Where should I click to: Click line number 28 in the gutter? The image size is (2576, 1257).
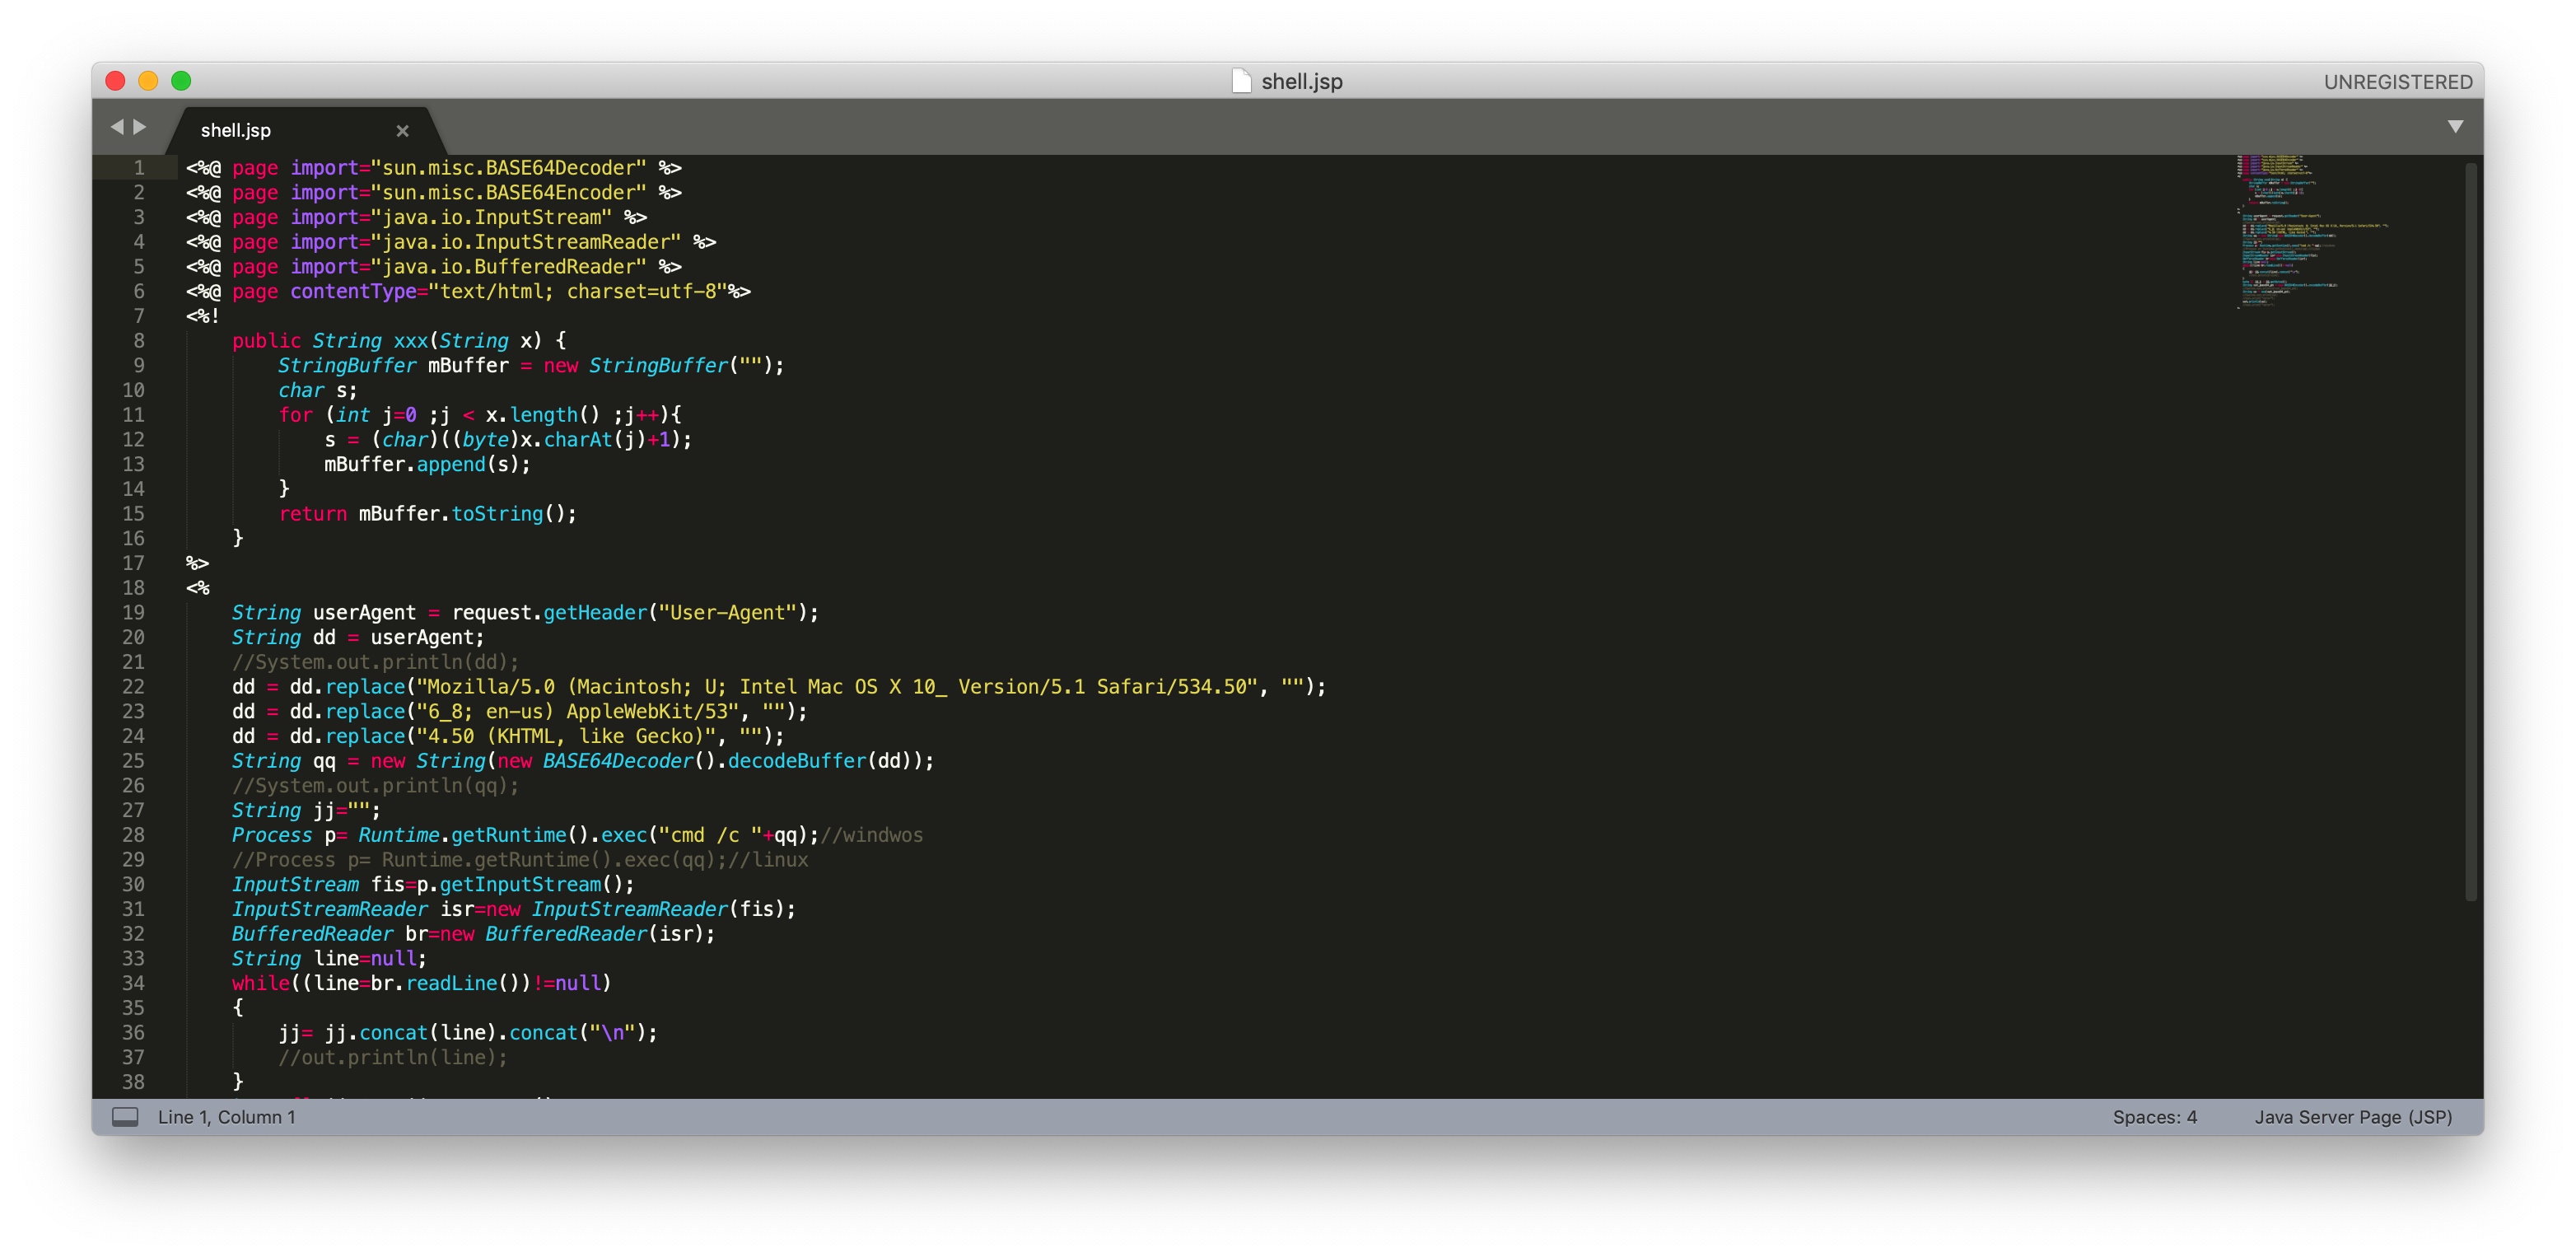pyautogui.click(x=133, y=835)
